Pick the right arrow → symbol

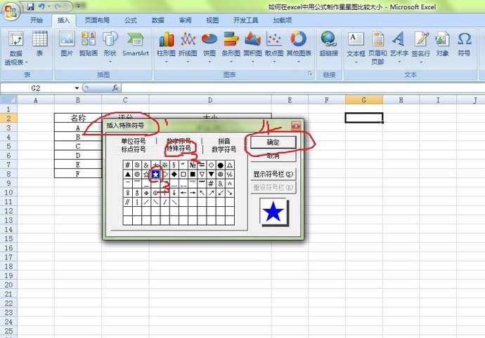click(193, 193)
